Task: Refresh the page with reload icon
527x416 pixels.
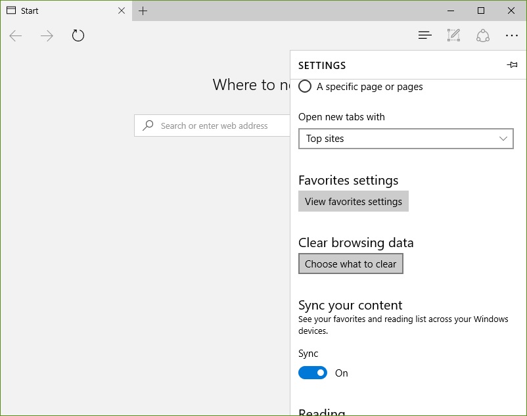Action: click(x=78, y=35)
